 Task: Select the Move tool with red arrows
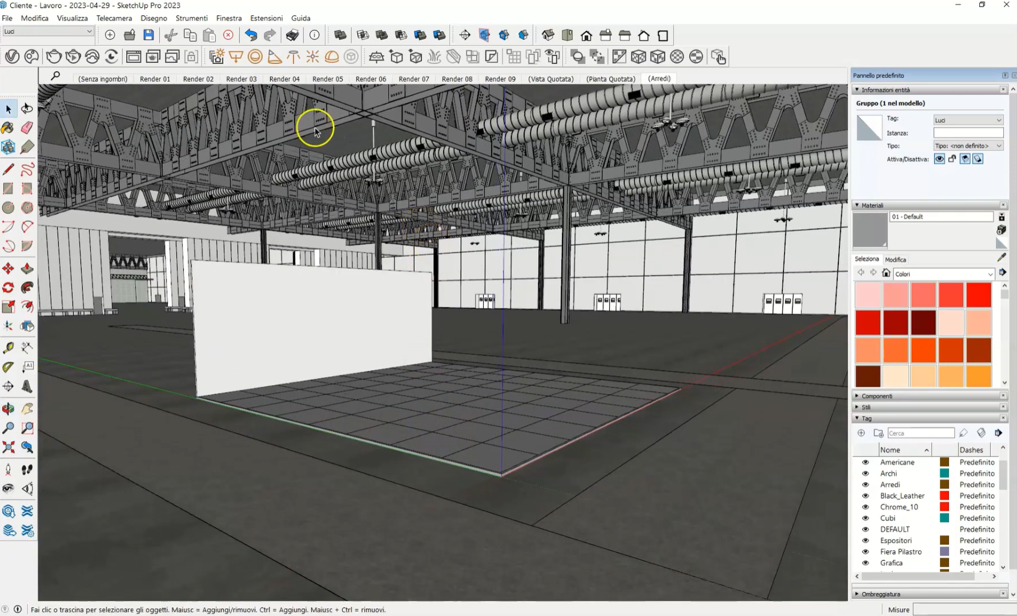point(8,269)
